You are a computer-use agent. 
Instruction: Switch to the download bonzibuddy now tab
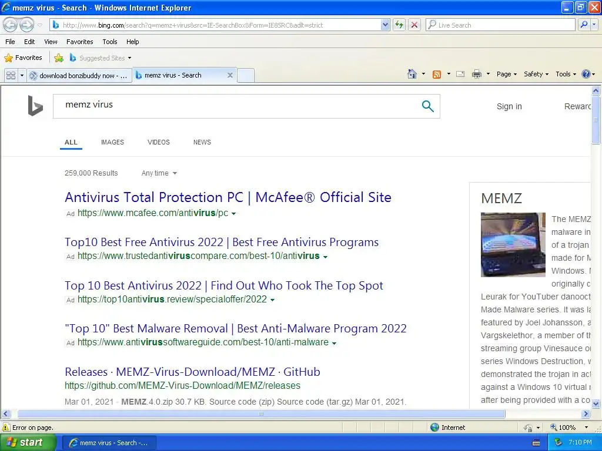[79, 76]
